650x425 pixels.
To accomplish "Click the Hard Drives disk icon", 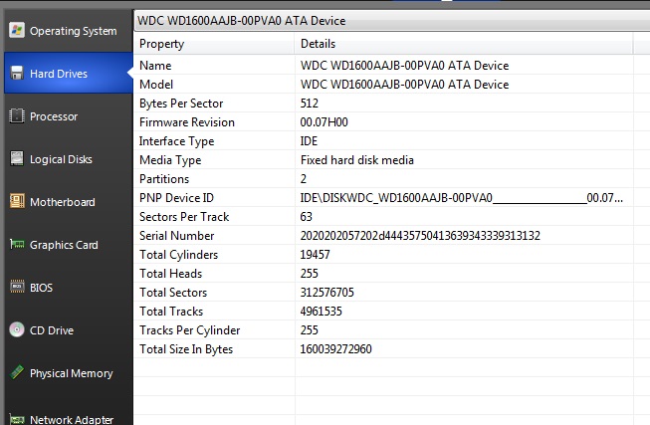I will [x=17, y=73].
